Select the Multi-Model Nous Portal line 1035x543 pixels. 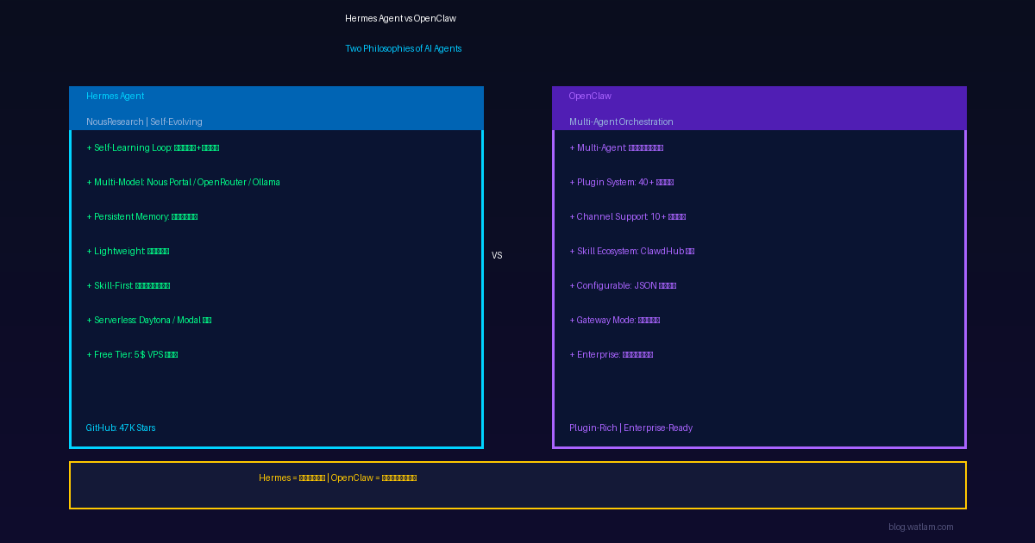[183, 183]
